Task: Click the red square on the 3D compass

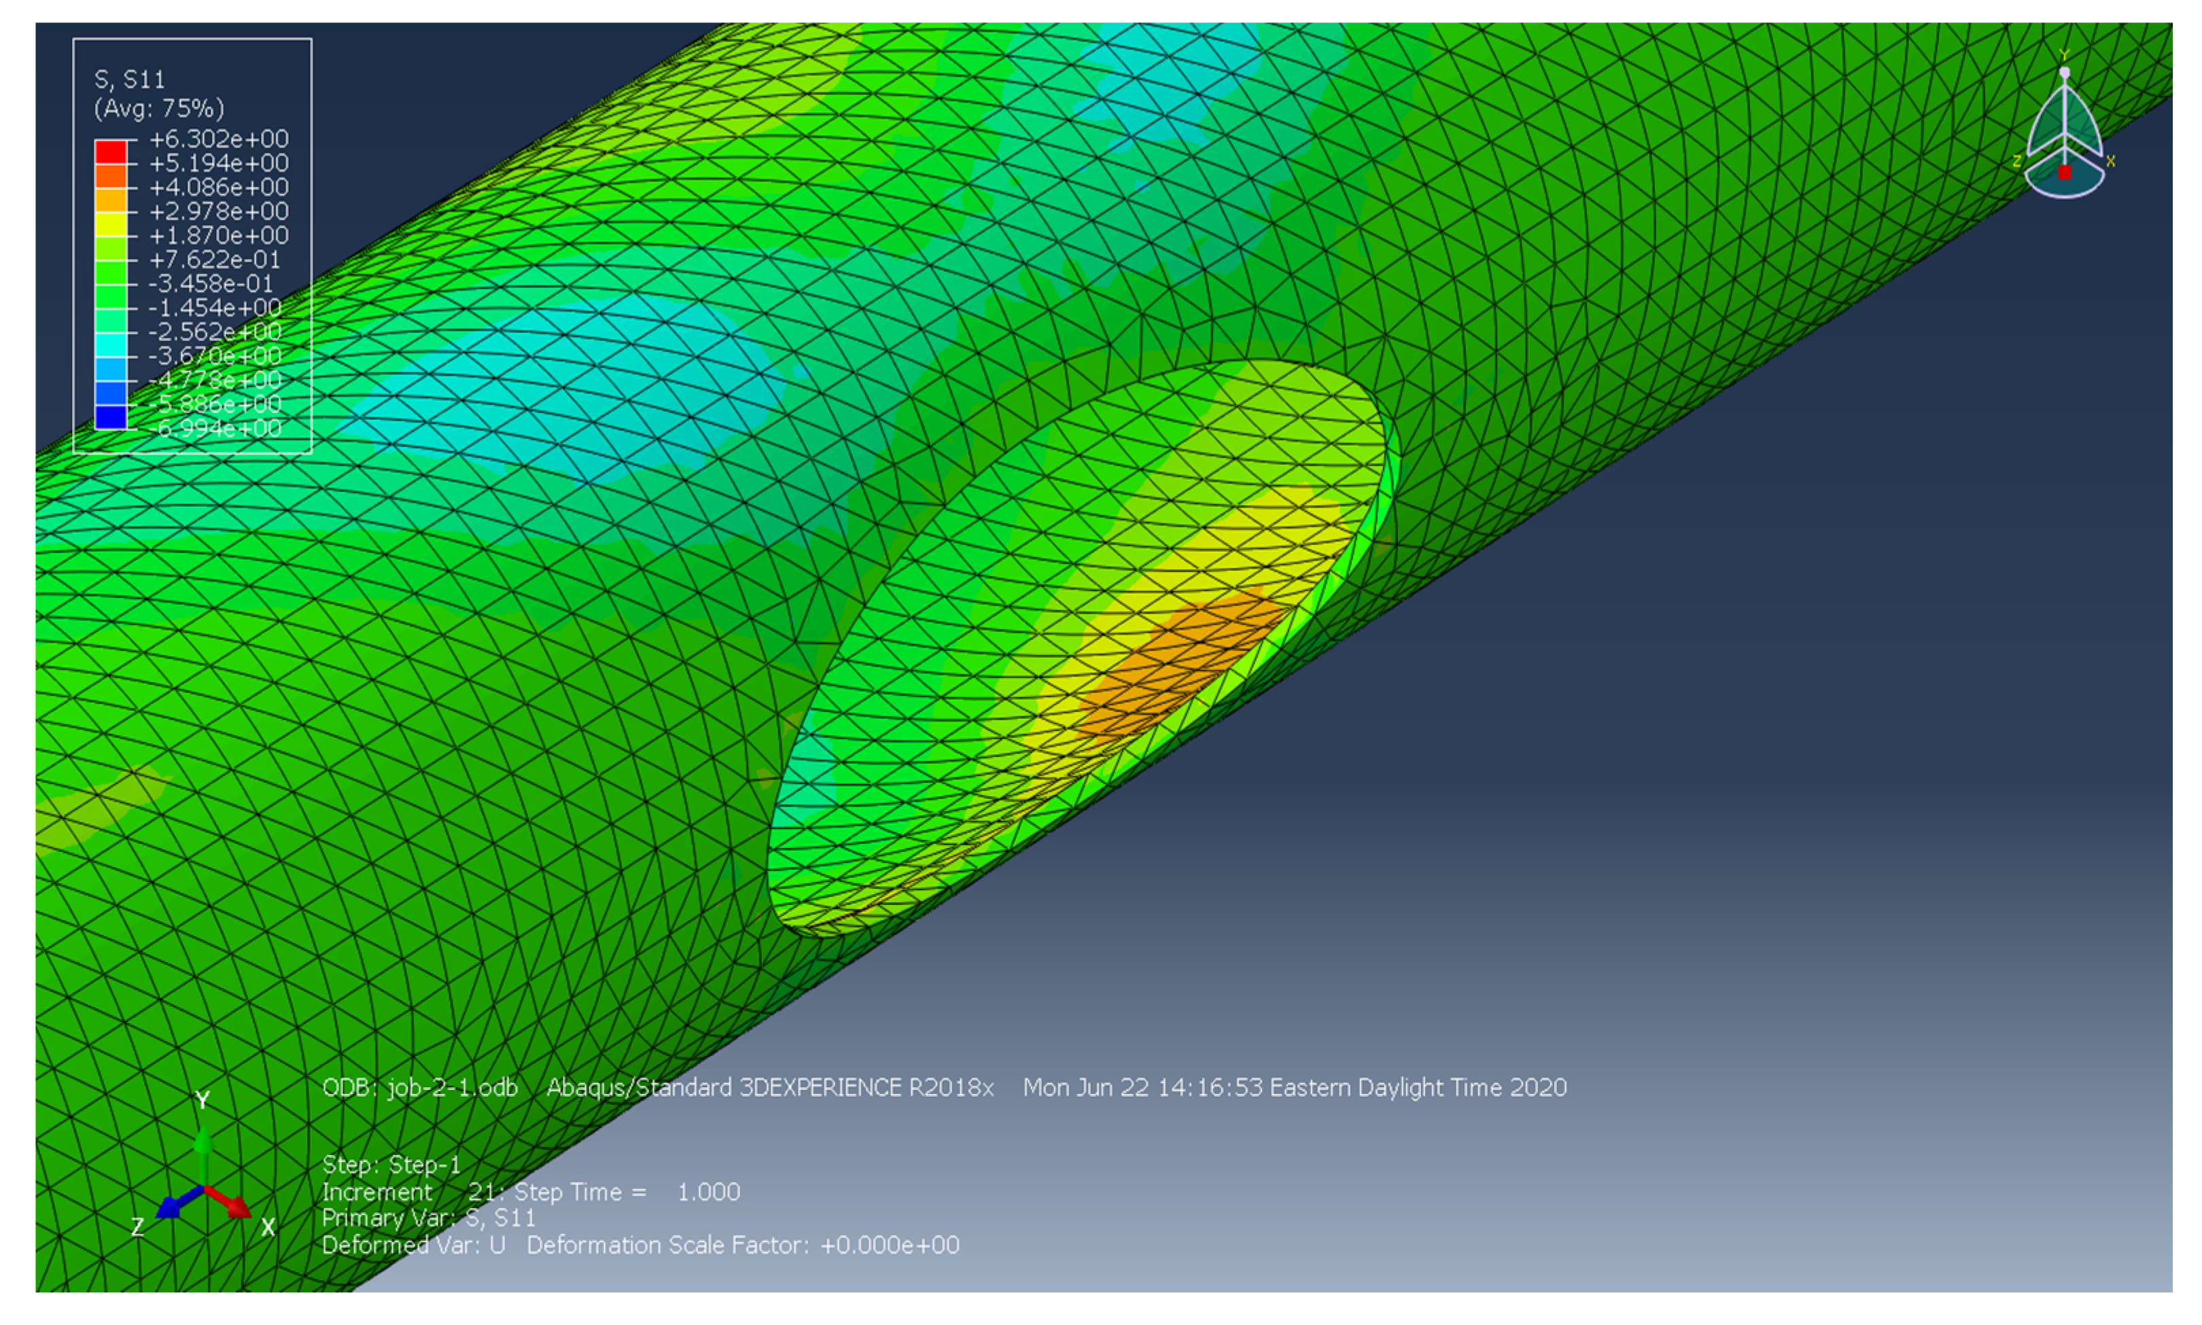Action: tap(2065, 173)
